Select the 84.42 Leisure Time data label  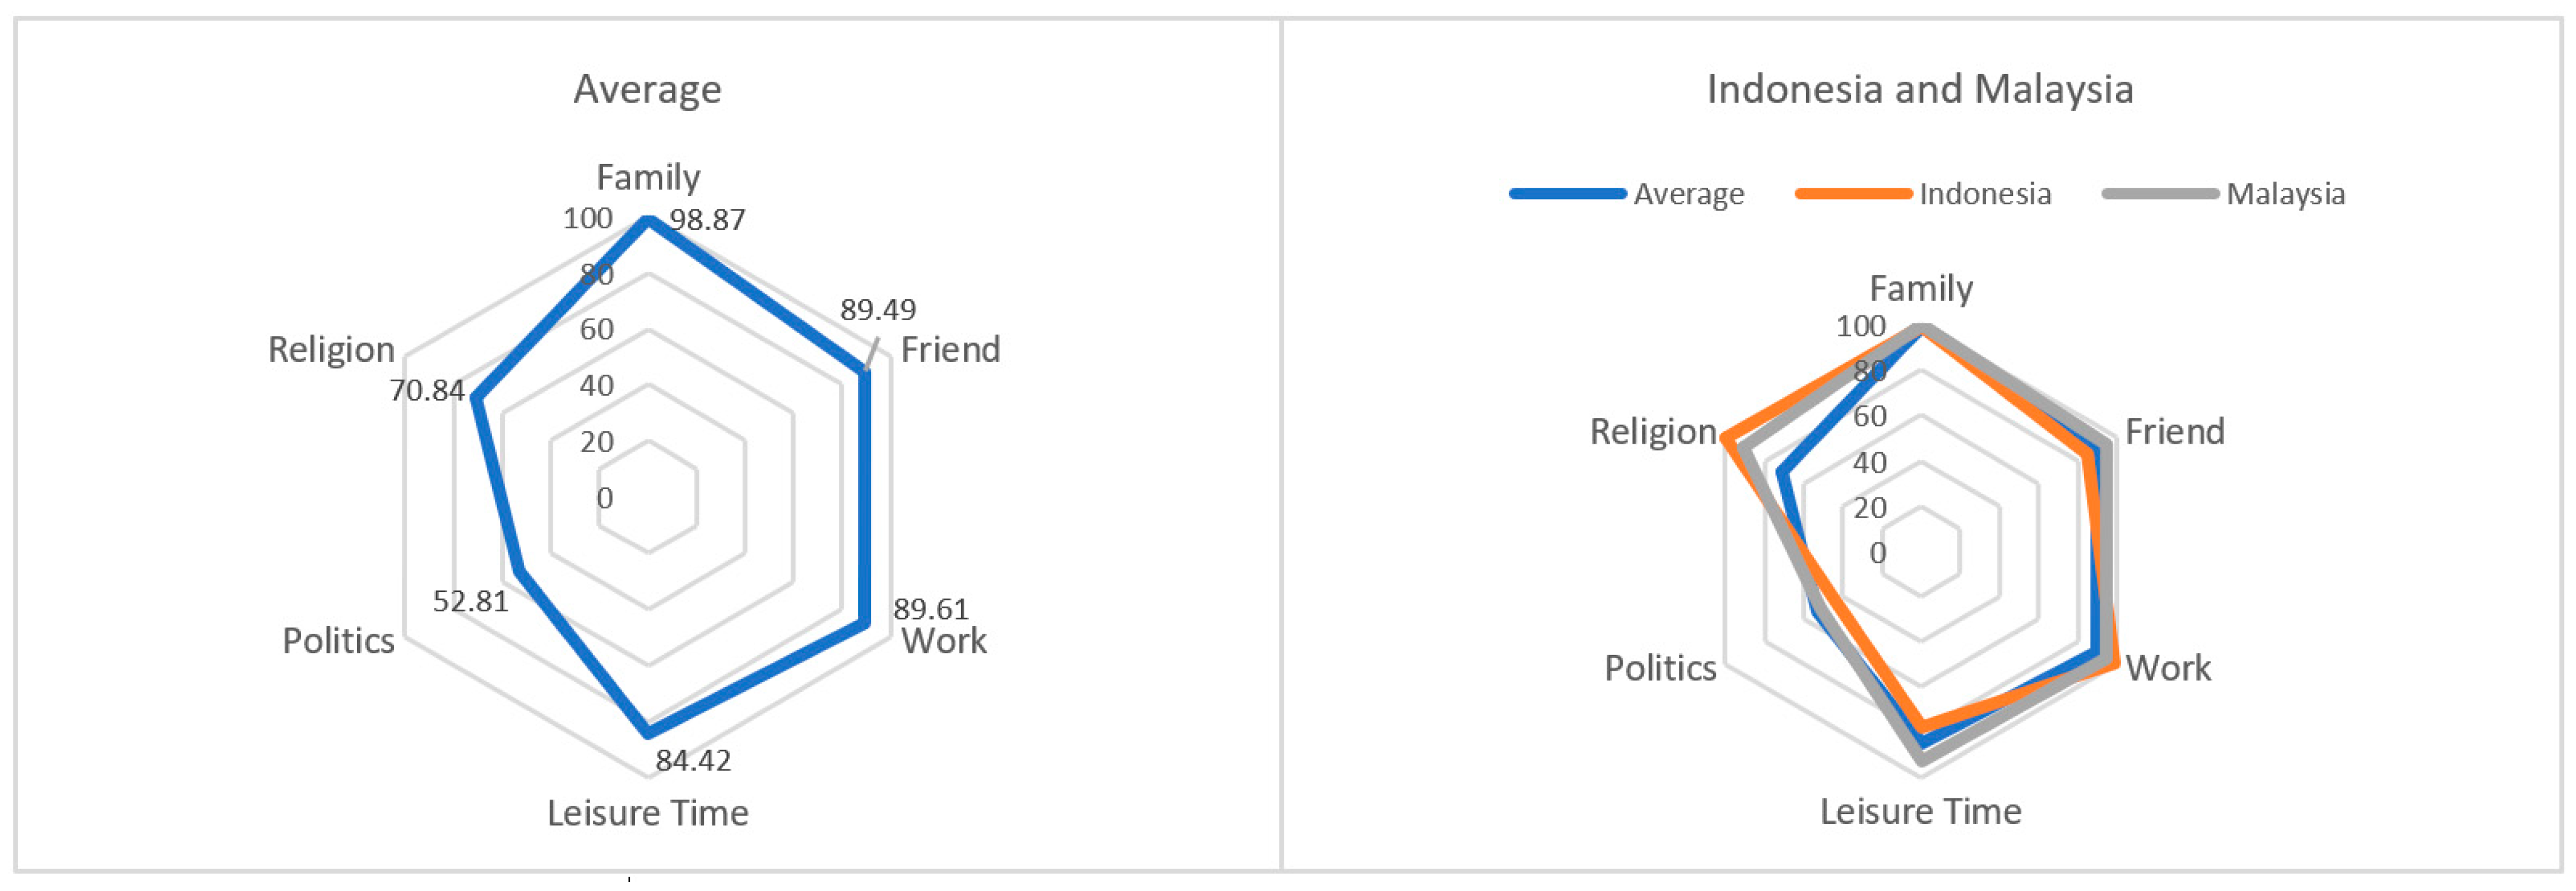pyautogui.click(x=693, y=761)
